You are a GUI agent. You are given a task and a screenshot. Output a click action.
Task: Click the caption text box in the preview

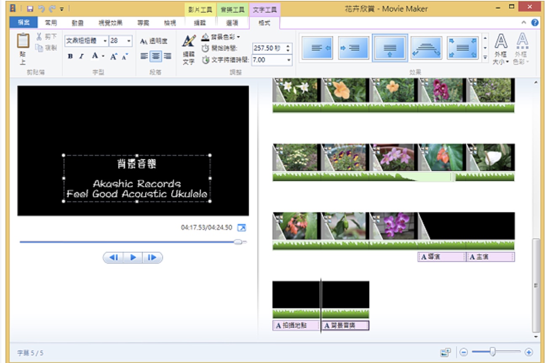click(x=137, y=178)
